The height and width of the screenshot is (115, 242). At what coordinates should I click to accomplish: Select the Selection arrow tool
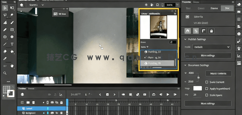(5, 8)
